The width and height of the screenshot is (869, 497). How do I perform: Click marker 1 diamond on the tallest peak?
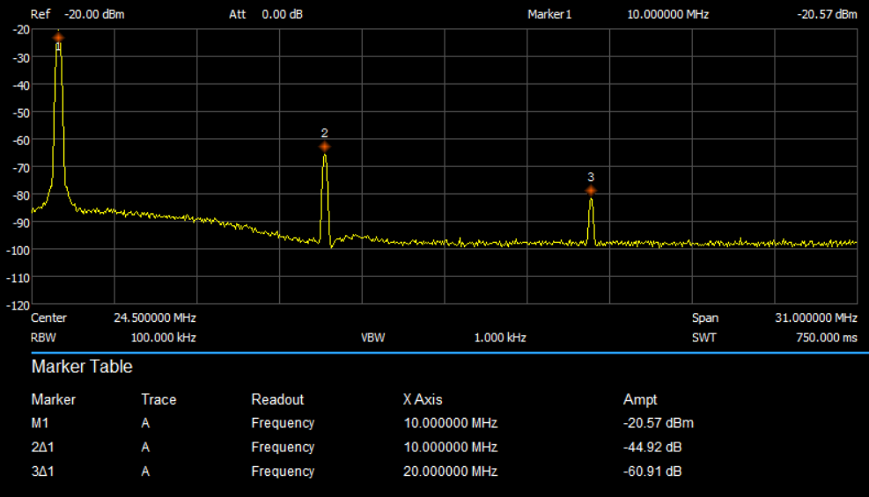58,38
